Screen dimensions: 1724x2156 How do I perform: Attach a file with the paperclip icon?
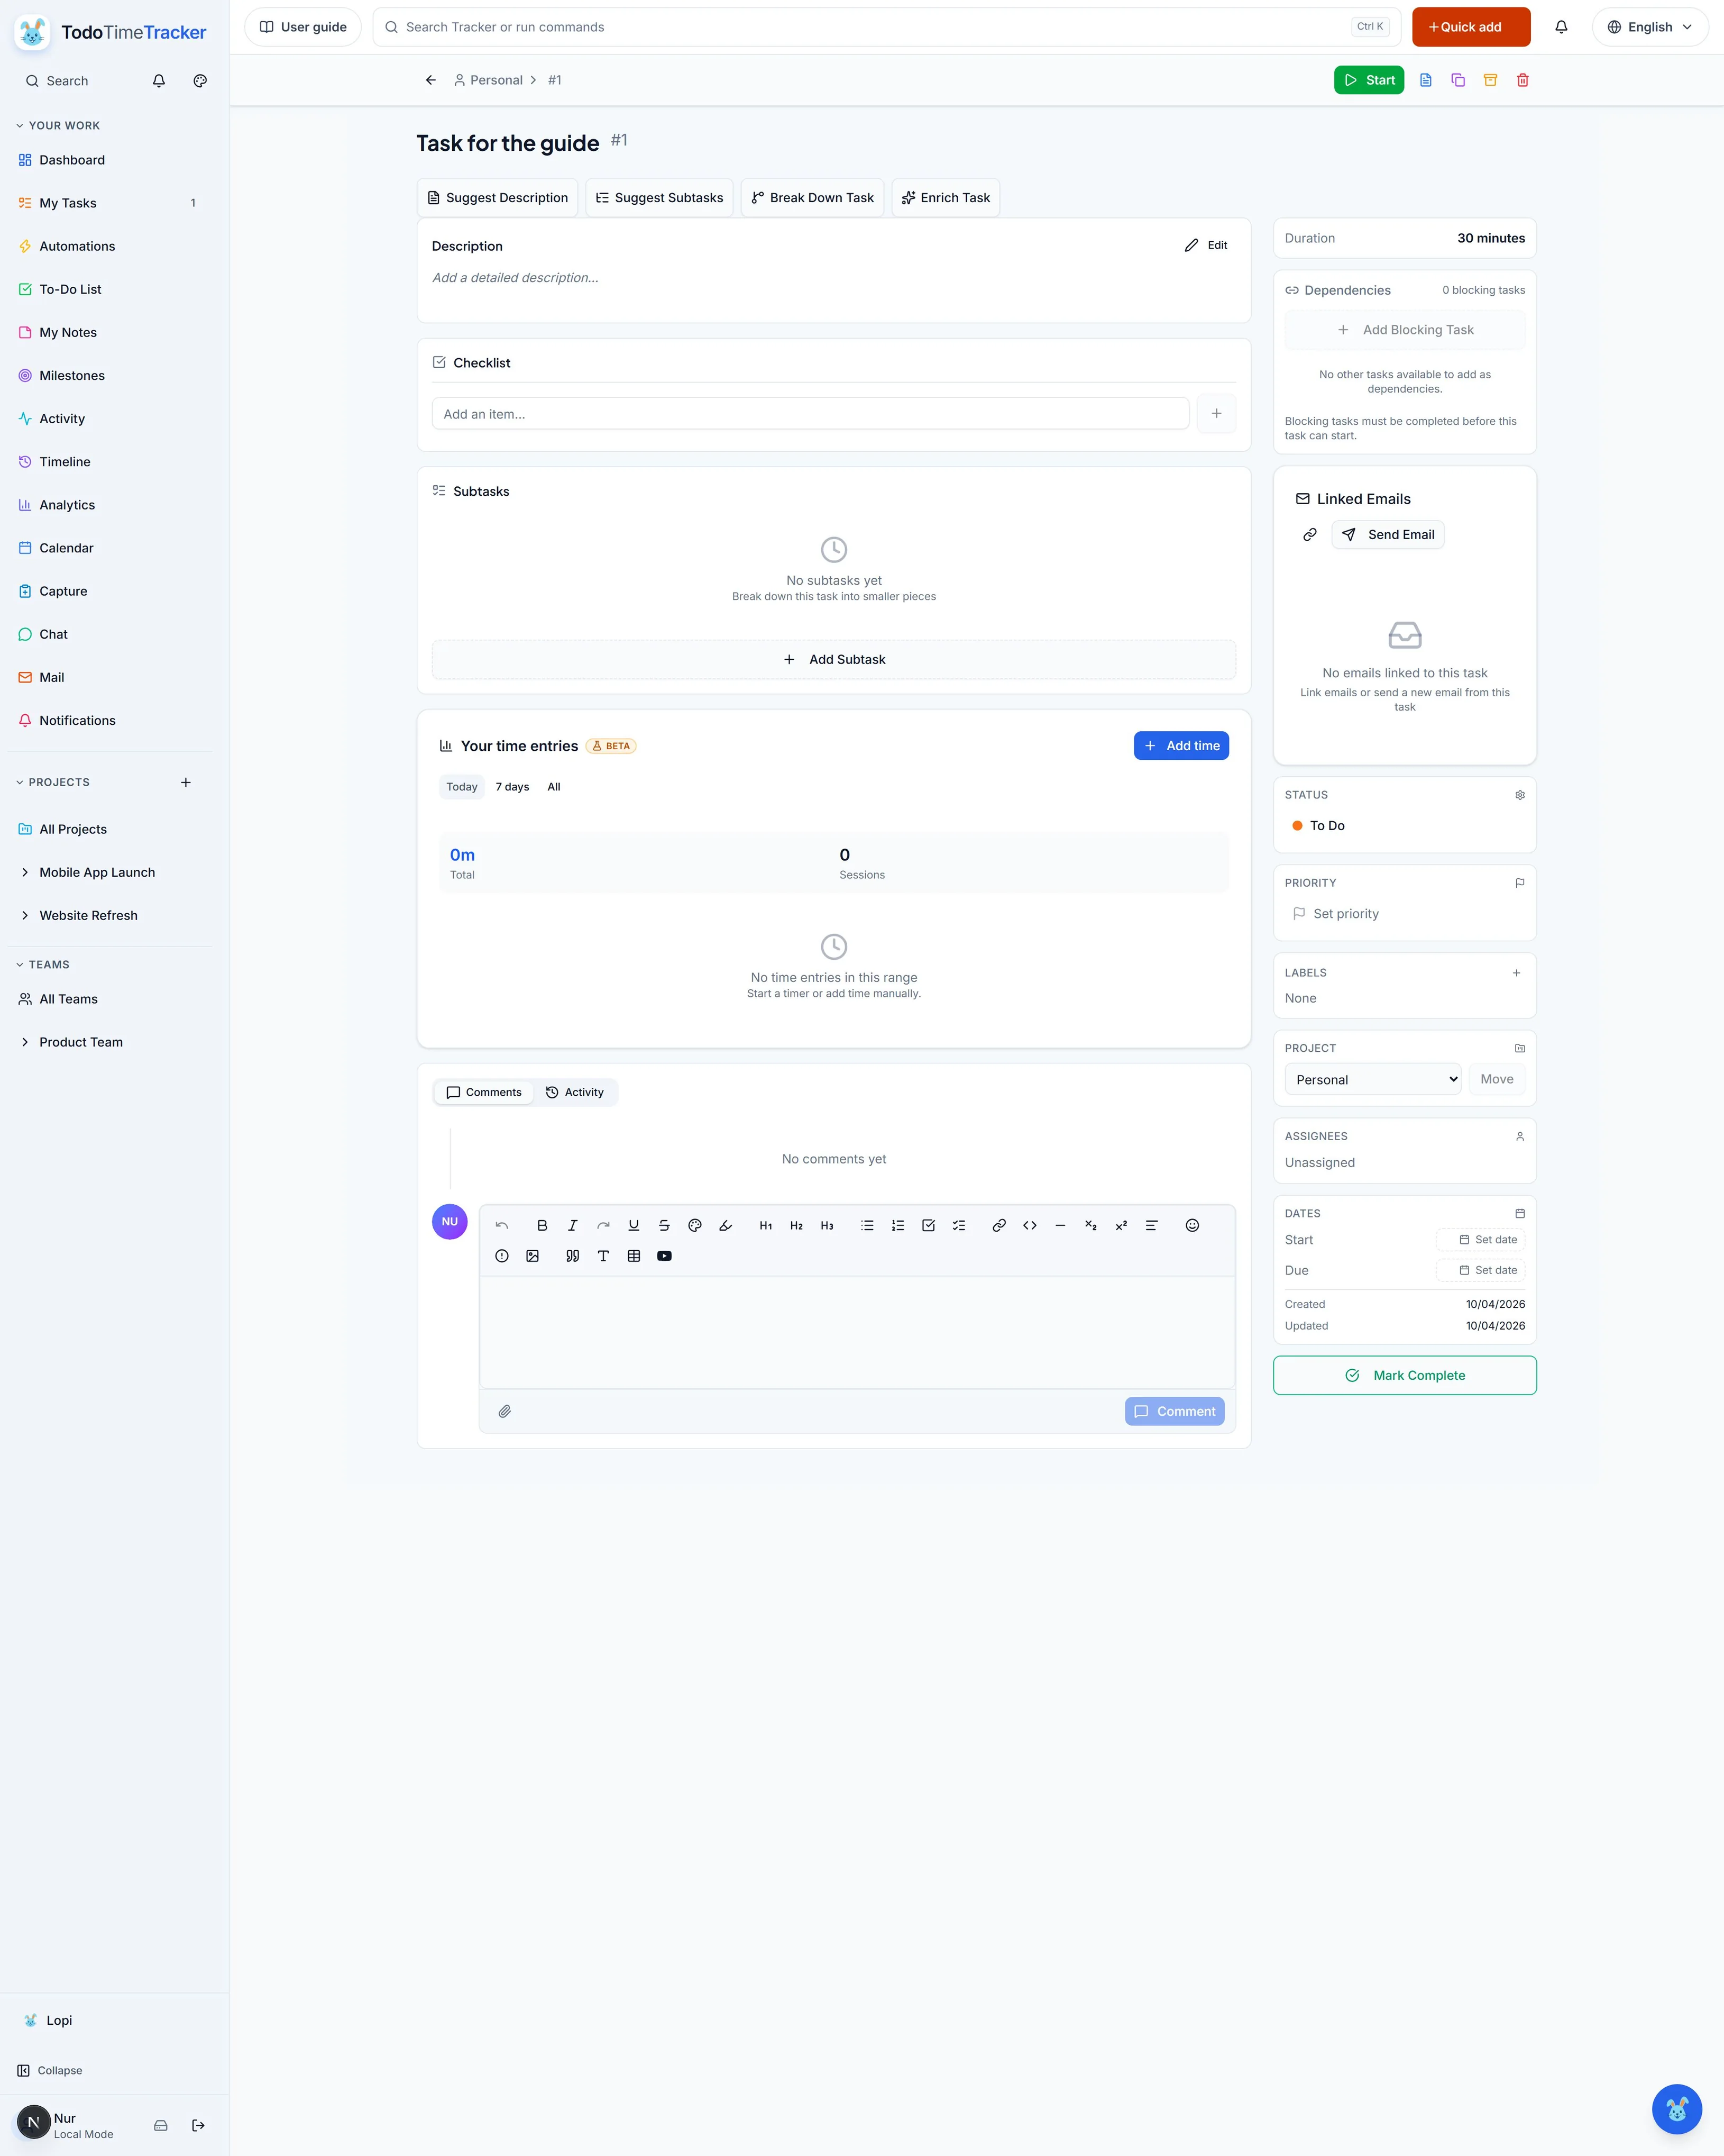tap(505, 1411)
